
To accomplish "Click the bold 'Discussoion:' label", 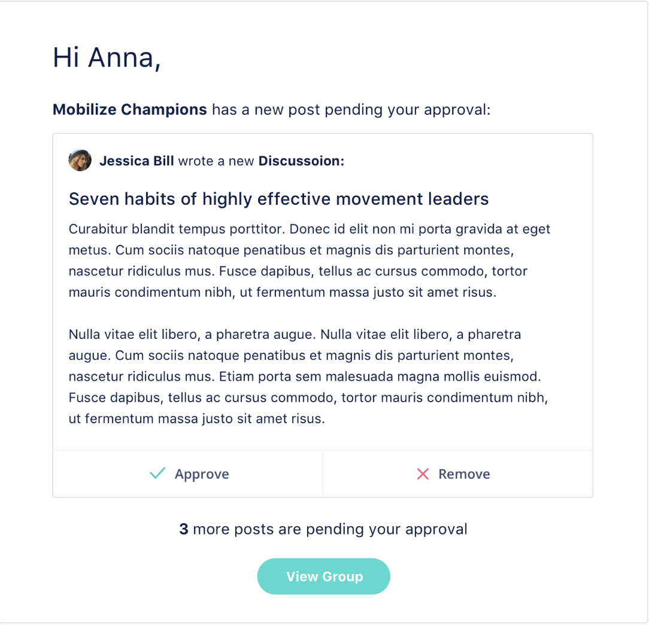I will tap(301, 160).
